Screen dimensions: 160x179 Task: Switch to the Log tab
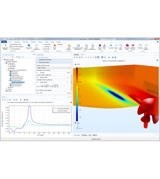[x=90, y=135]
